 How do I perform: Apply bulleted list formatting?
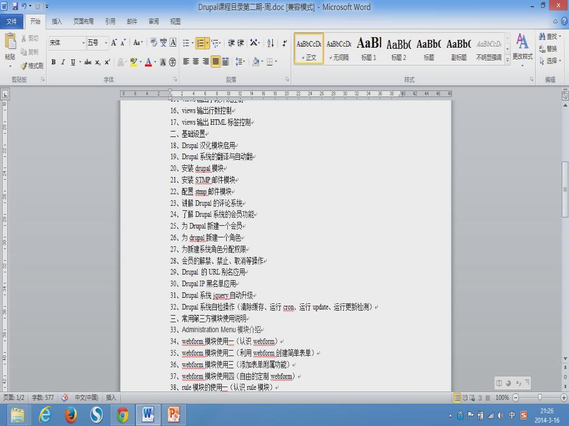pos(186,43)
